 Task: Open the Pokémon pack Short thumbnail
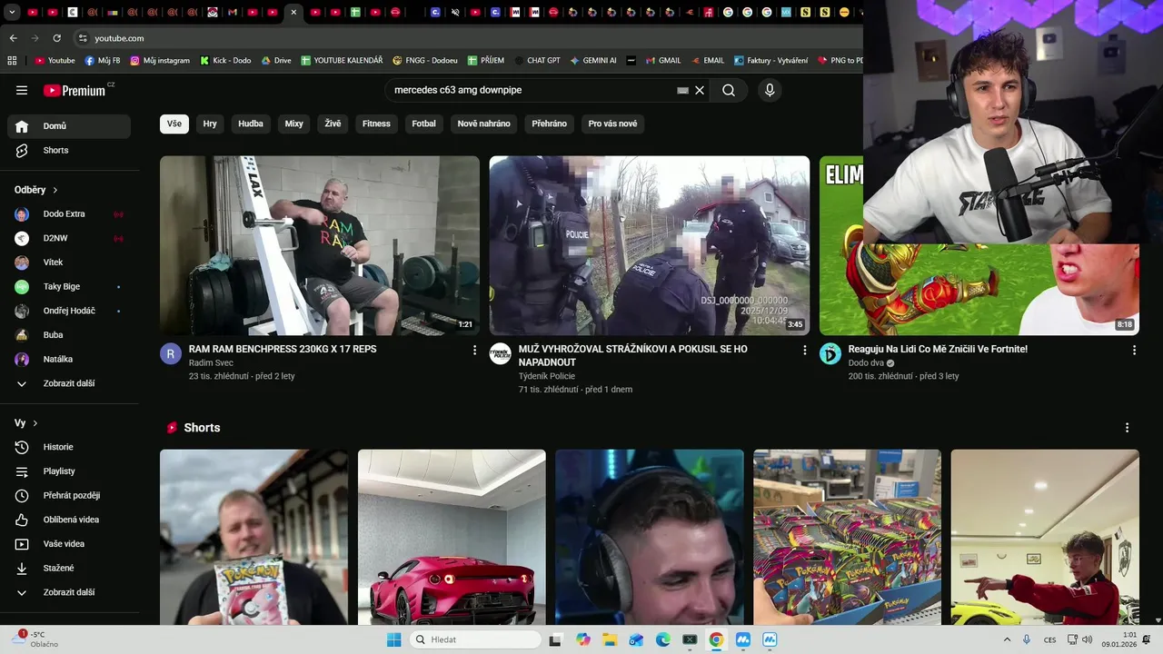(253, 537)
